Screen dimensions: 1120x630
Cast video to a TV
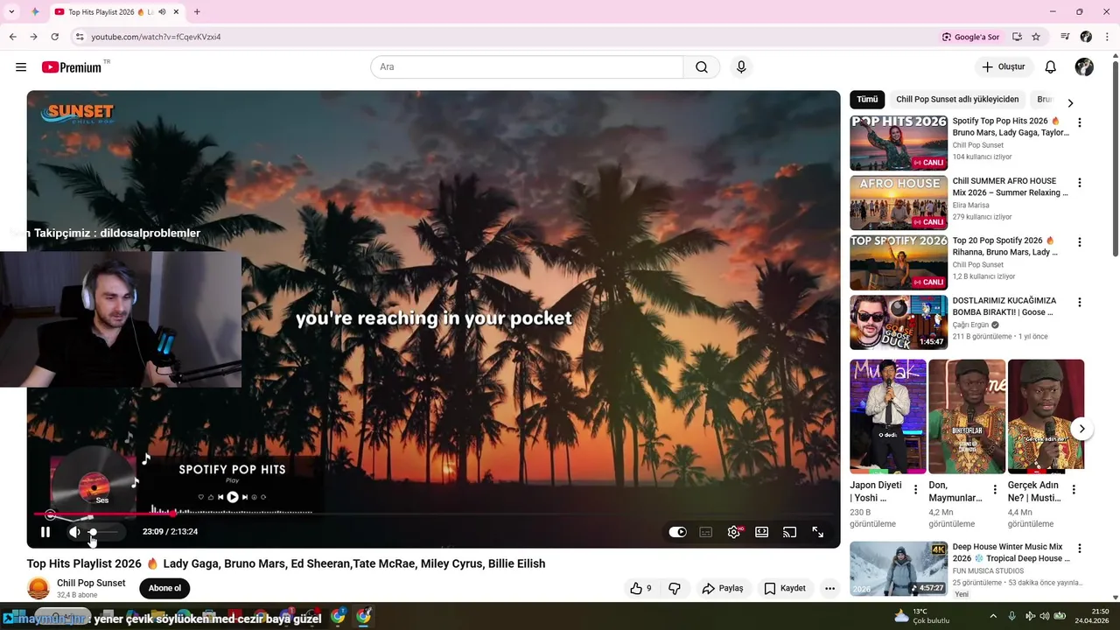[789, 532]
